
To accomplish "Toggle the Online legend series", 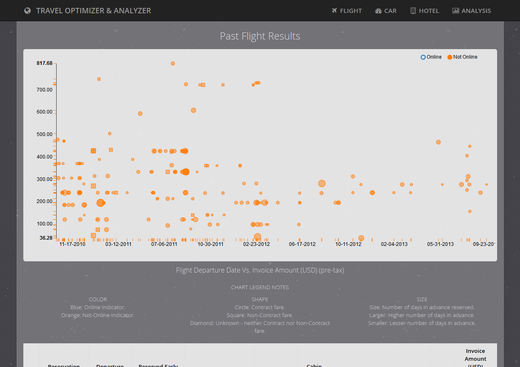I will click(x=431, y=57).
